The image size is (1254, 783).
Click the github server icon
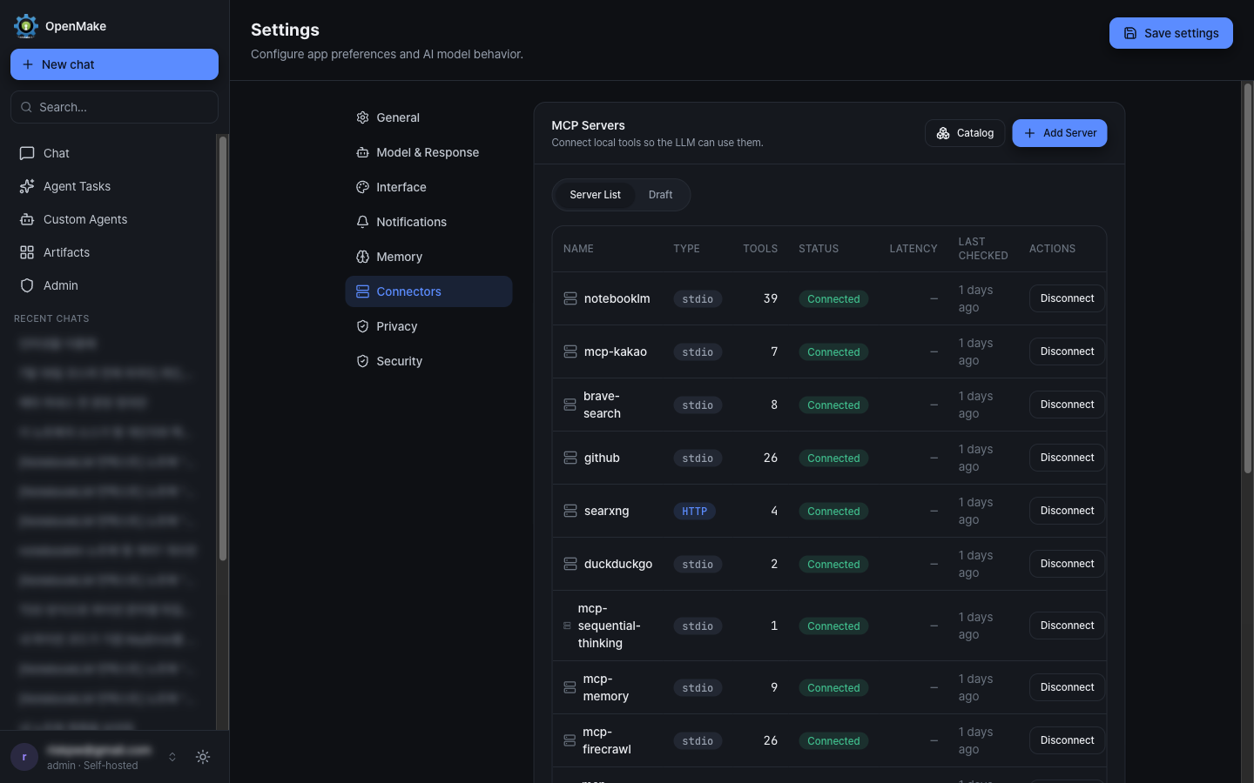[570, 458]
